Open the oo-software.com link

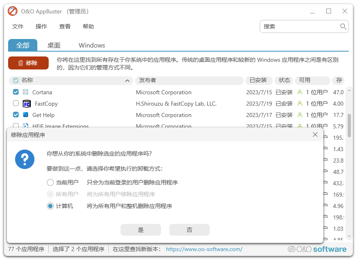[x=204, y=249]
